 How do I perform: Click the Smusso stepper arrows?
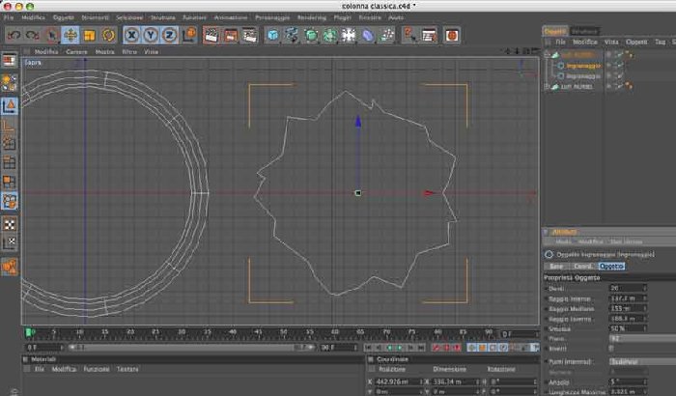[x=644, y=328]
